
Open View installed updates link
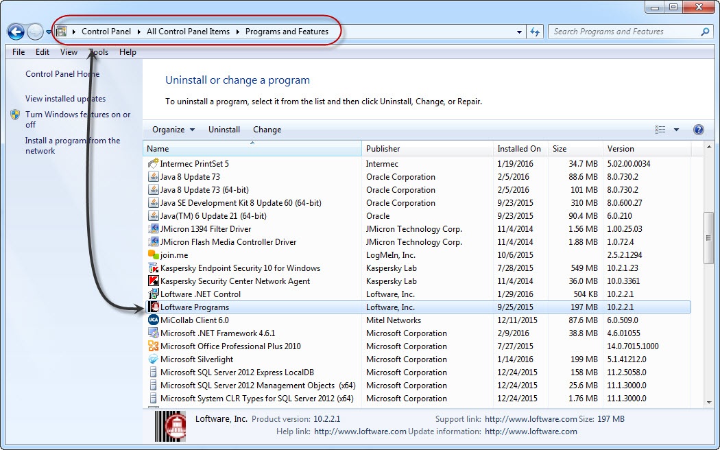tap(65, 99)
